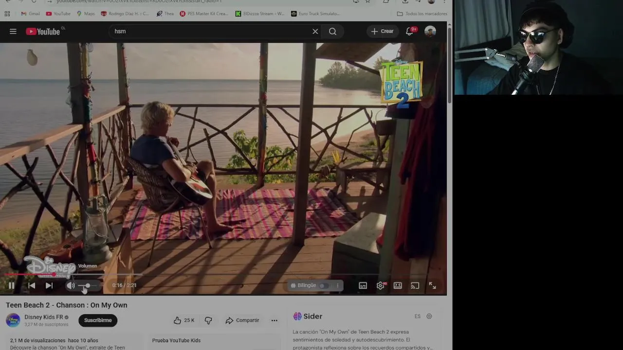Skip to the next video

(49, 285)
